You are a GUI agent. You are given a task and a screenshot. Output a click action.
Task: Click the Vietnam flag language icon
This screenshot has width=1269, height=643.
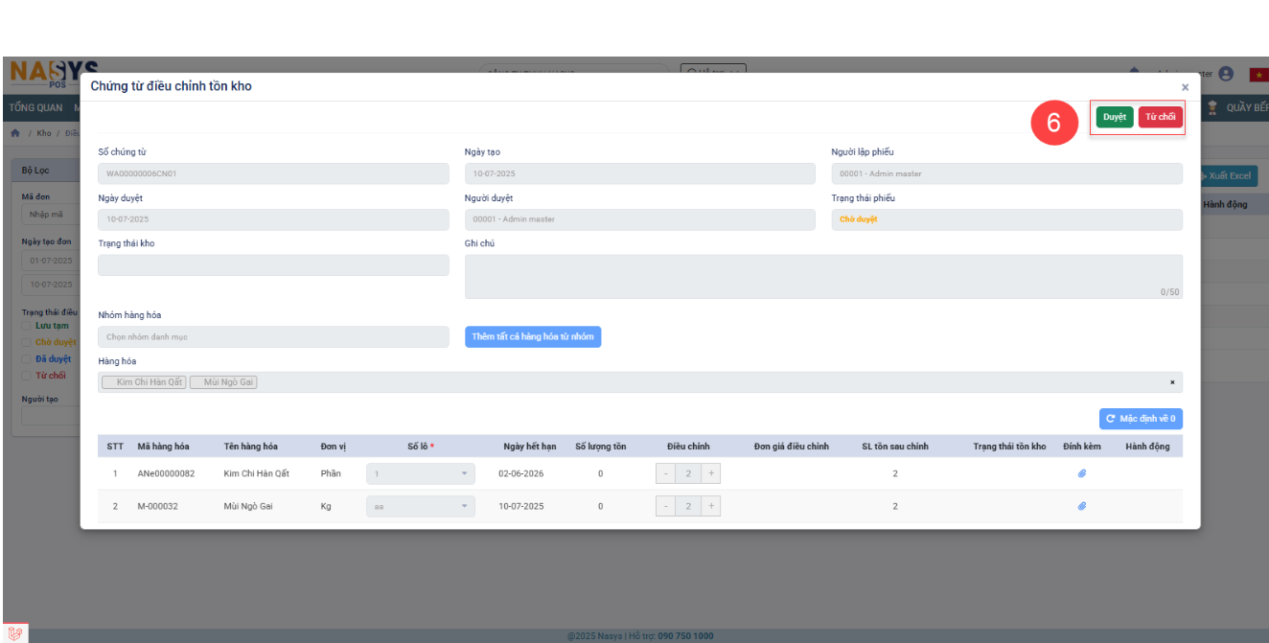click(1257, 75)
